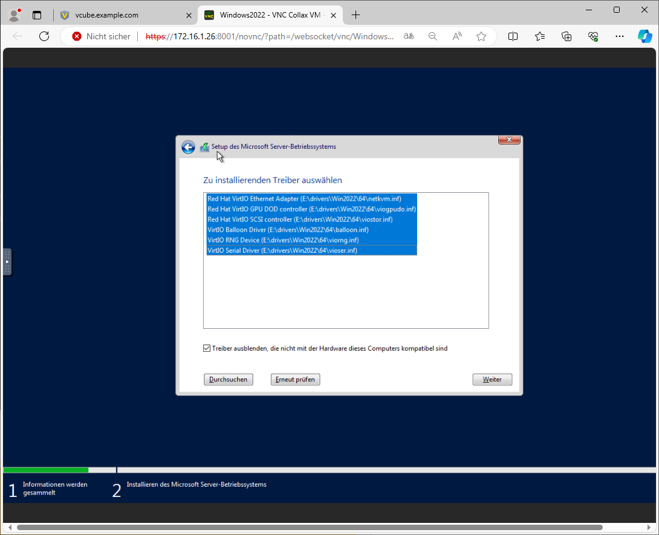
Task: Close the vcube.example.com tab
Action: click(x=189, y=15)
